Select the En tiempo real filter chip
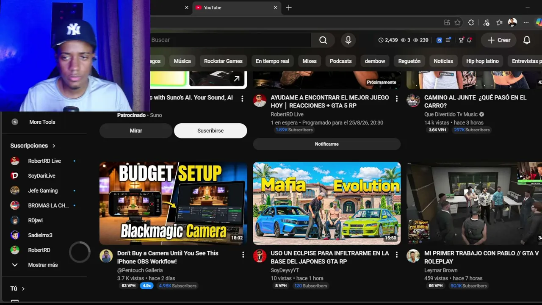 tap(272, 61)
